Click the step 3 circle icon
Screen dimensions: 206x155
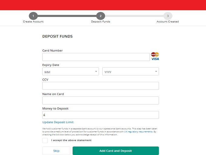coord(168,16)
